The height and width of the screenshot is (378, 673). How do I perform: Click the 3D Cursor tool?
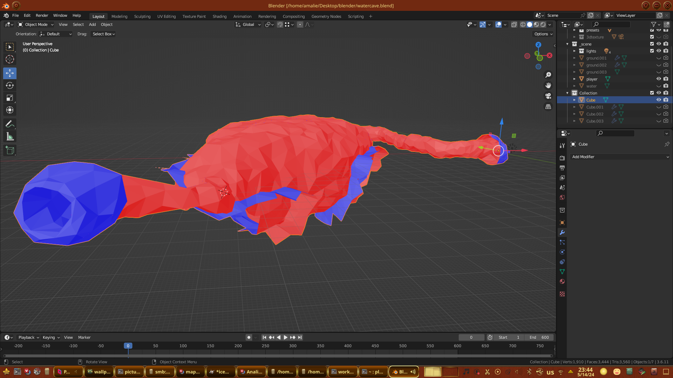10,59
